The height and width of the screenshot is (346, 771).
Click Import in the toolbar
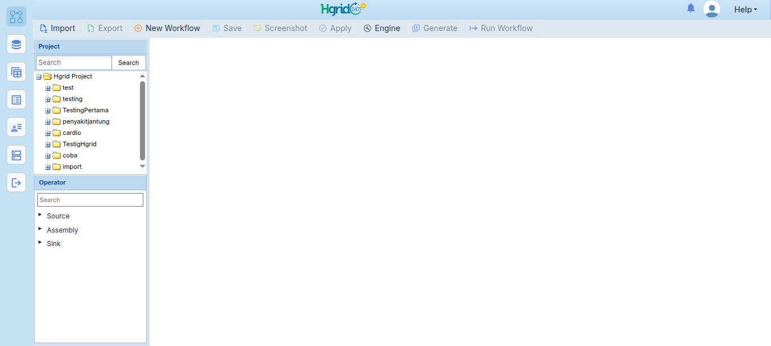coord(58,28)
